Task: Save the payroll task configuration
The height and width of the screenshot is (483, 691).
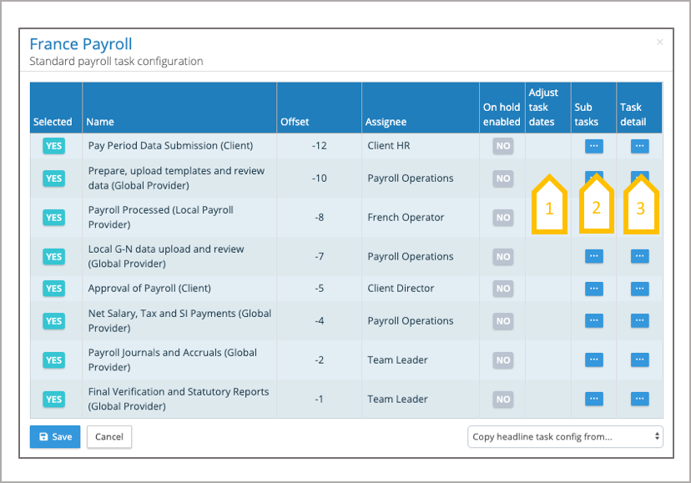Action: [55, 436]
